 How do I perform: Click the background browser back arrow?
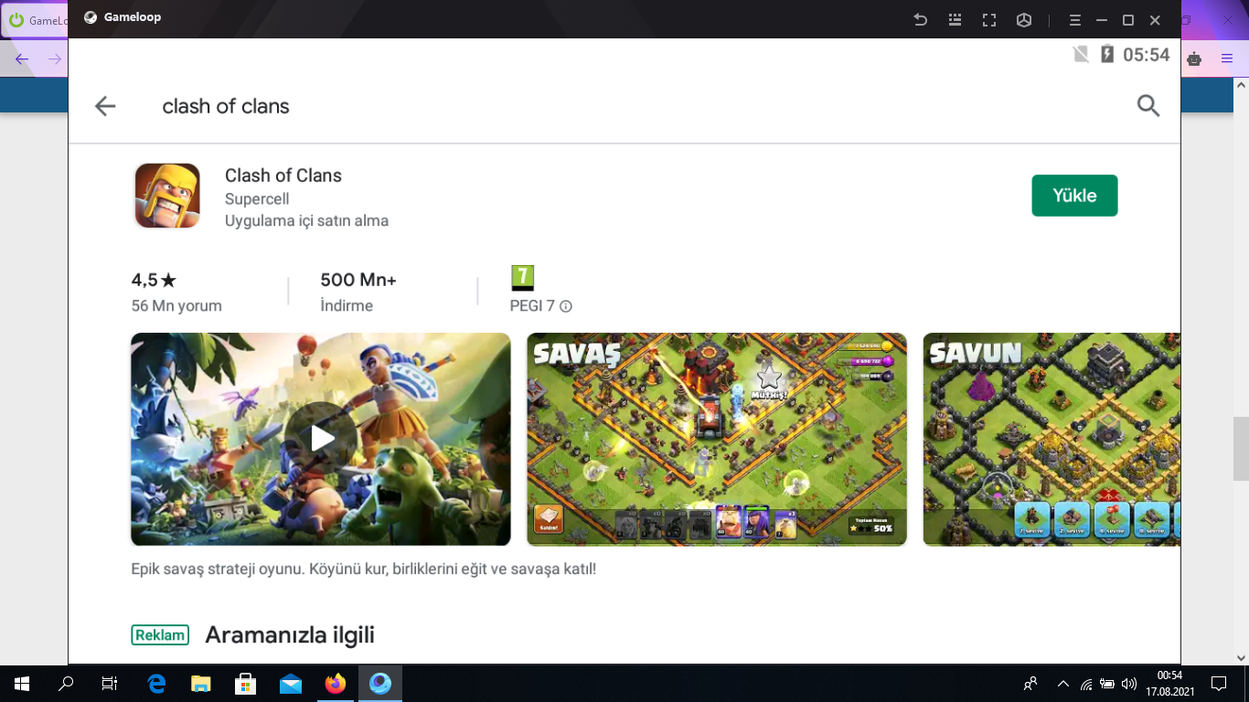tap(22, 59)
